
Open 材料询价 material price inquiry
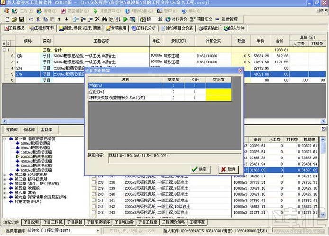click(x=176, y=19)
